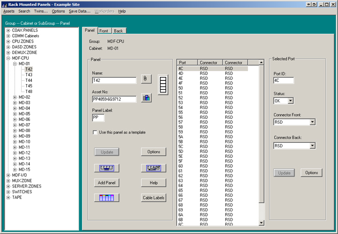338x234 pixels.
Task: Open the Connector Back dropdown
Action: tap(312, 146)
